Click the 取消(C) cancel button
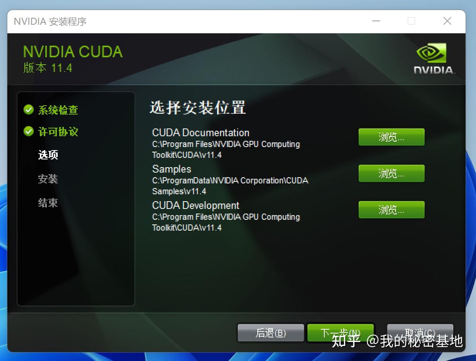Image resolution: width=476 pixels, height=361 pixels. point(420,333)
